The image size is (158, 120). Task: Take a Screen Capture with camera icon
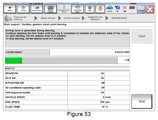tap(50, 9)
